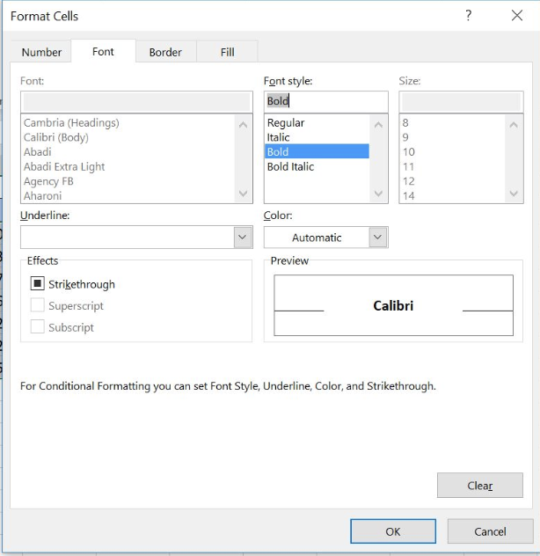This screenshot has width=540, height=556.
Task: Go to the Fill tab
Action: (x=227, y=52)
